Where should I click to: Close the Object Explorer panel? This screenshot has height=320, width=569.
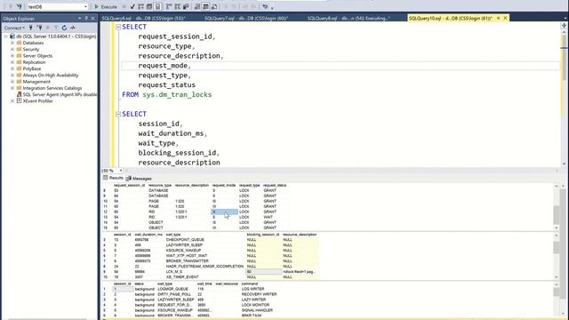coord(92,18)
